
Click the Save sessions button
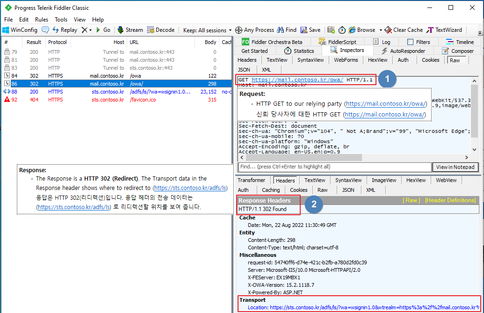pos(311,30)
